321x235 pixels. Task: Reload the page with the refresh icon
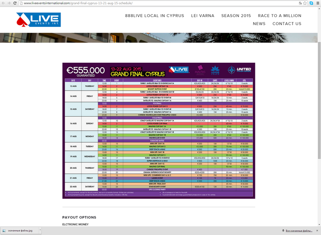coord(15,3)
